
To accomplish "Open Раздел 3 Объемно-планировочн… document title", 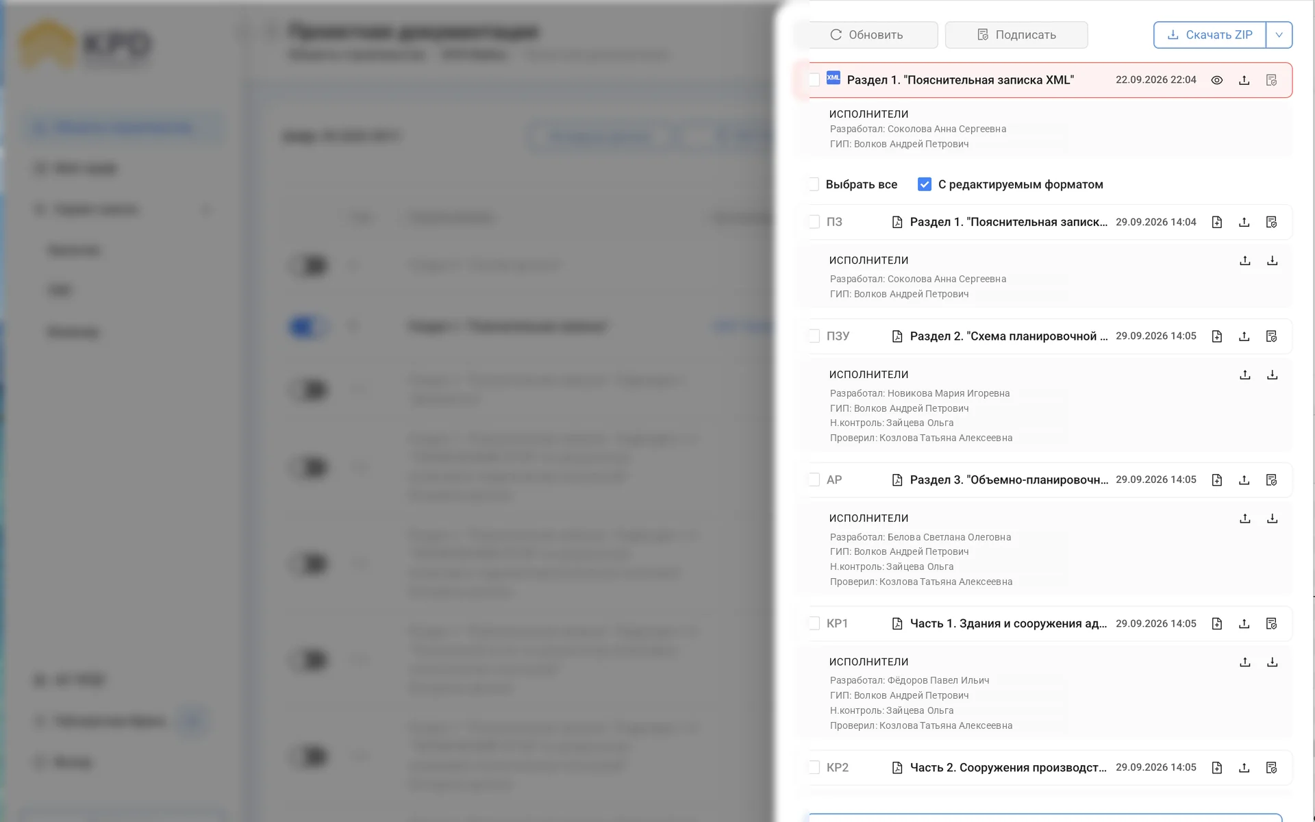I will click(x=1009, y=480).
